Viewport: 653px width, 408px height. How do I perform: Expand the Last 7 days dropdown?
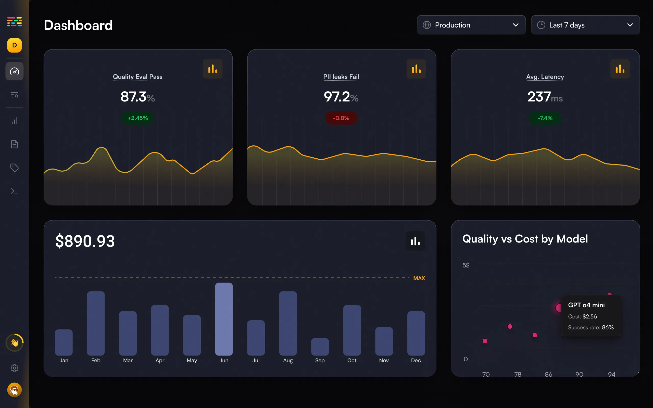(x=586, y=25)
